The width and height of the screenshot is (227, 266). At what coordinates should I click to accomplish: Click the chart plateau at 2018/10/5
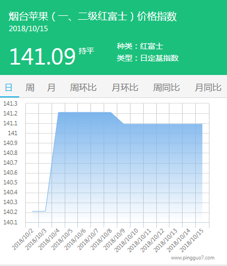click(65, 112)
